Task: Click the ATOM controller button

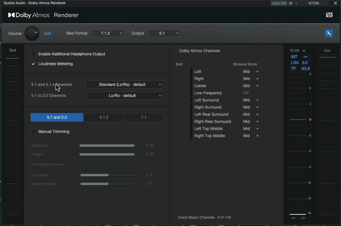Action: coord(314,3)
